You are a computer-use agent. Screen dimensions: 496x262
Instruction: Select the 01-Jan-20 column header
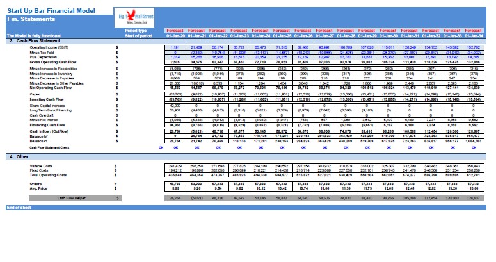(x=175, y=36)
